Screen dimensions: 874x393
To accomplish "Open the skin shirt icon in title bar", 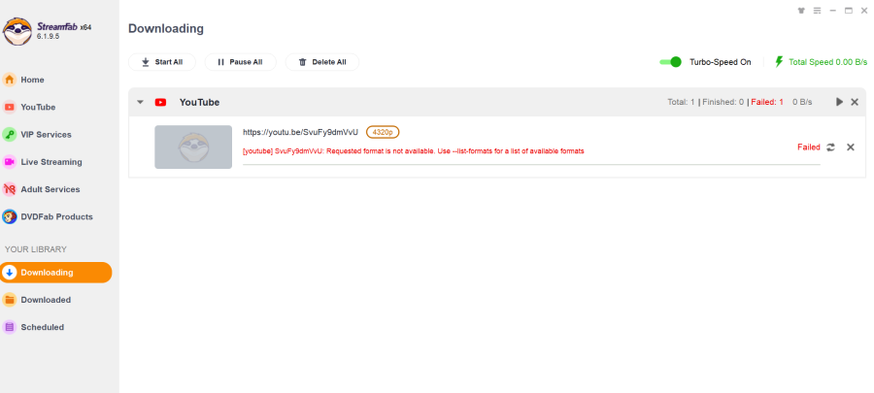I will pos(802,11).
